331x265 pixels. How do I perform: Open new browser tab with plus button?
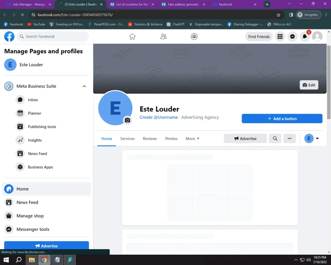click(x=267, y=4)
